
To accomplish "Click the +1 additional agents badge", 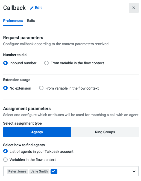I will (x=54, y=171).
